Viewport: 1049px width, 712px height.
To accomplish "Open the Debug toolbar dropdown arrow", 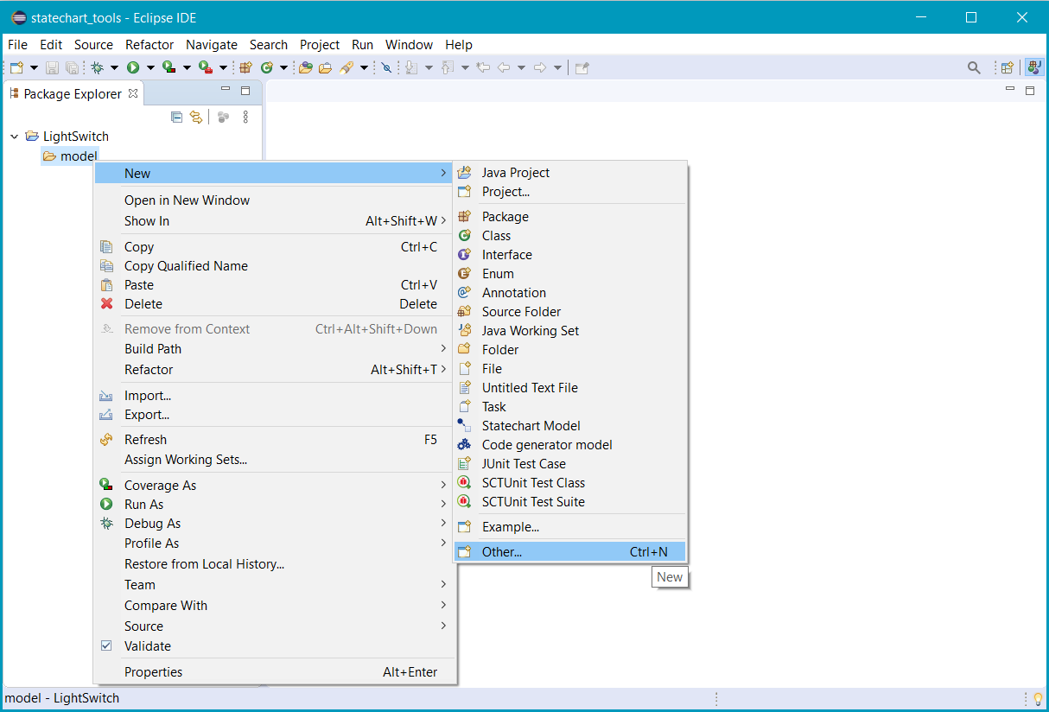I will [115, 67].
